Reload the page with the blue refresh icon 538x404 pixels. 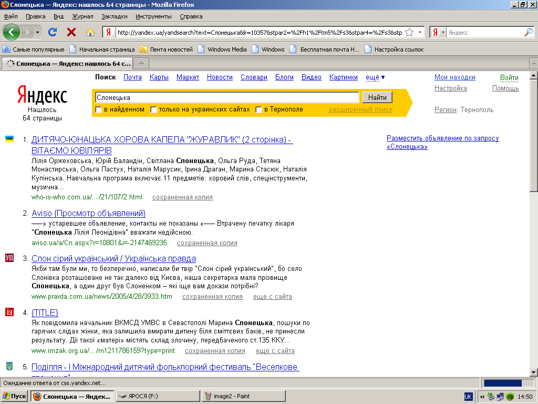pyautogui.click(x=52, y=32)
